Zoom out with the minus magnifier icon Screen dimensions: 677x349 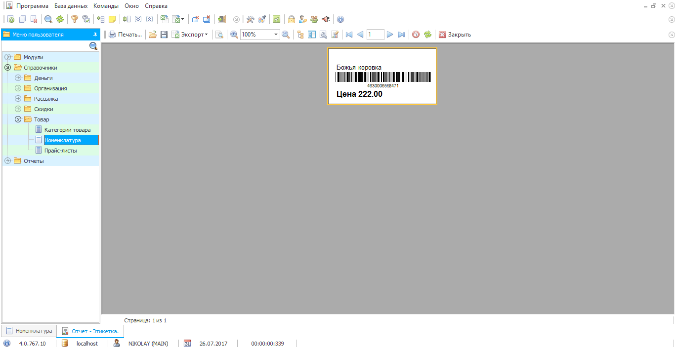point(285,35)
